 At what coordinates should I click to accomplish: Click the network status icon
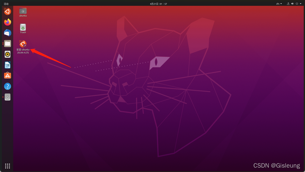tap(288, 4)
